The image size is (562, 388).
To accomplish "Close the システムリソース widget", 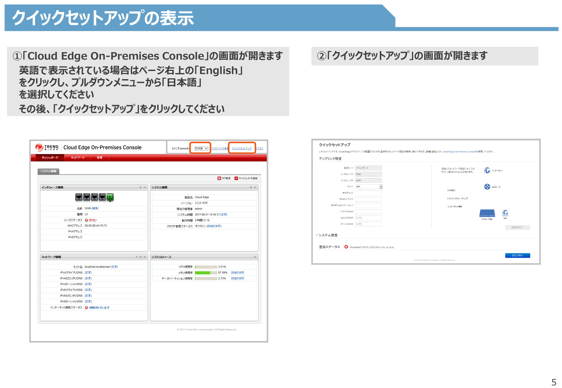I will (x=255, y=257).
